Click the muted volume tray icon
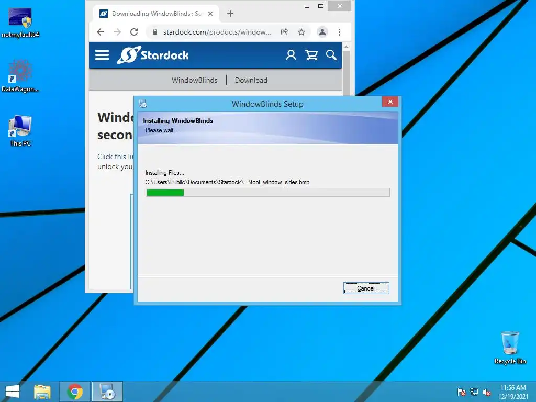The height and width of the screenshot is (402, 536). (x=487, y=392)
